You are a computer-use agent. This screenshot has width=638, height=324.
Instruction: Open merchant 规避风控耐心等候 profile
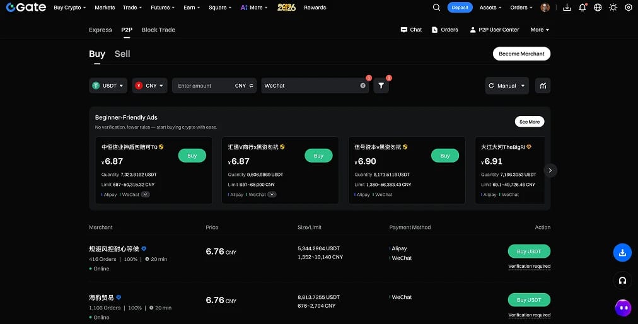tap(114, 249)
